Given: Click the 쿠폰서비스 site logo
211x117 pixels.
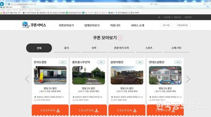Looking at the screenshot, I should 34,25.
